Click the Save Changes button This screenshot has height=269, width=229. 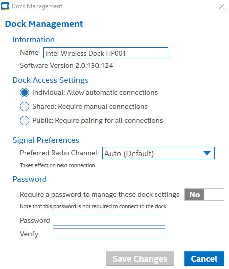(x=140, y=259)
